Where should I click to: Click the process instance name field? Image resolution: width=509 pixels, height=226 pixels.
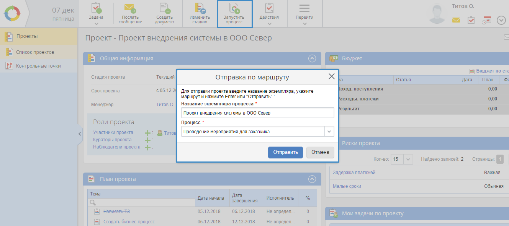pyautogui.click(x=257, y=113)
